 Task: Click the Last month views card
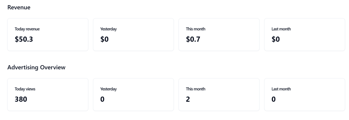(x=305, y=95)
